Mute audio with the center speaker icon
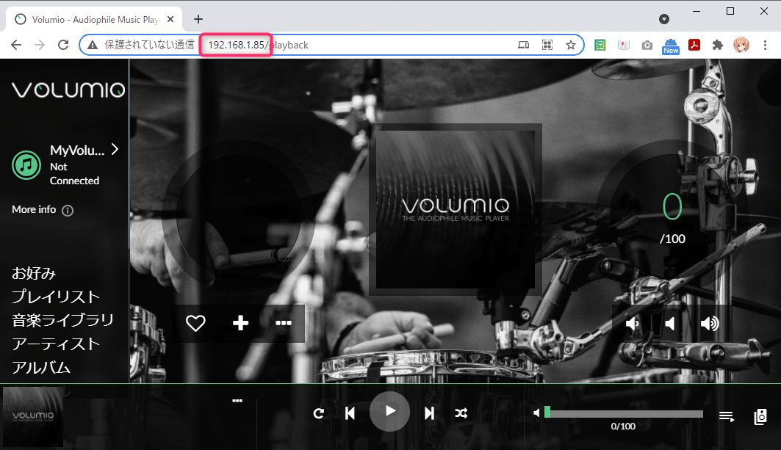The height and width of the screenshot is (450, 781). pyautogui.click(x=670, y=324)
